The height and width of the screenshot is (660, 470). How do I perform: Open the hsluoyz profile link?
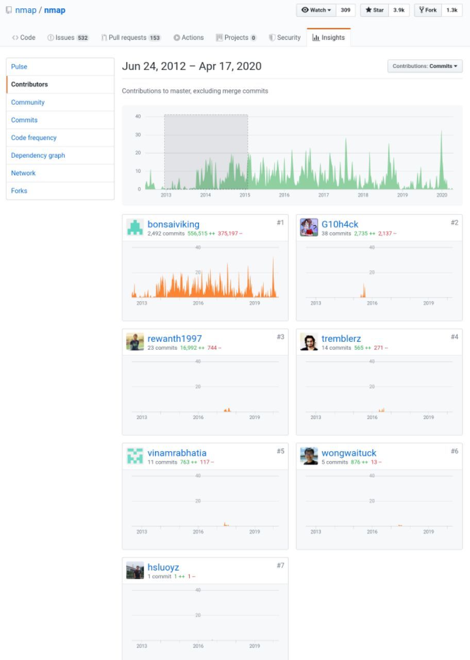pyautogui.click(x=163, y=567)
